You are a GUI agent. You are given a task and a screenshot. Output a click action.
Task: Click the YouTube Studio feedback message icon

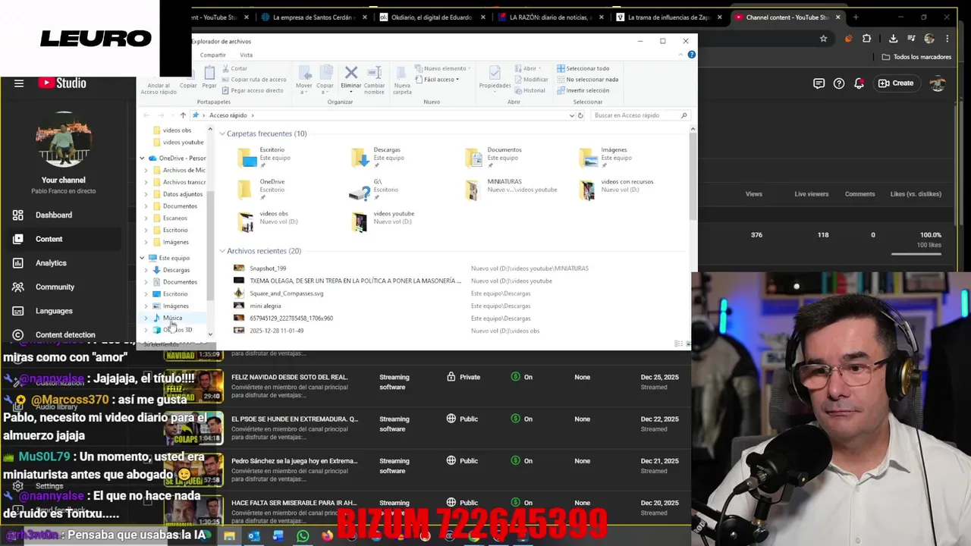point(819,83)
